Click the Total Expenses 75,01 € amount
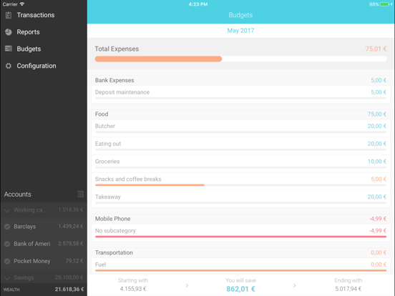The image size is (395, 296). [x=376, y=49]
